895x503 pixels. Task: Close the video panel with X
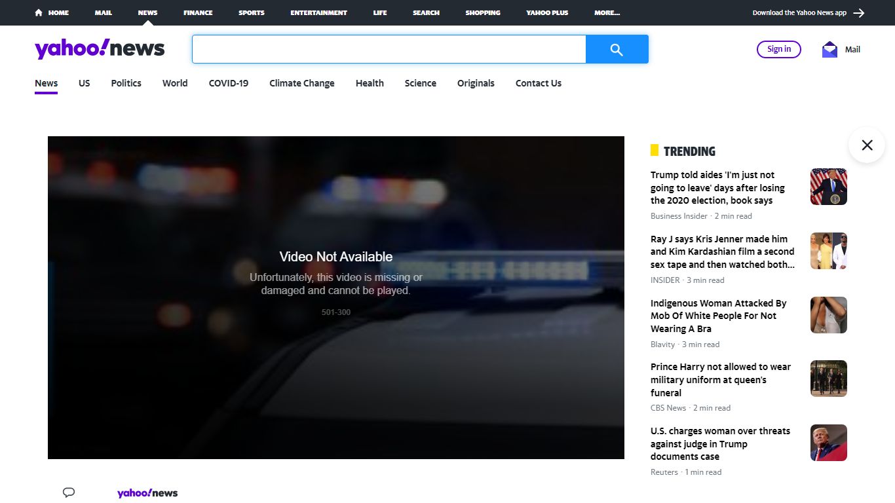click(x=867, y=145)
